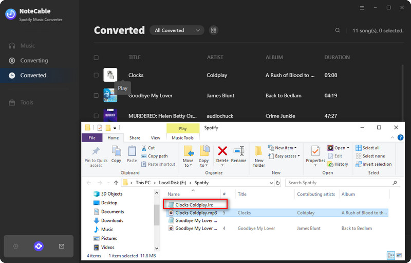Open the New item dropdown in Explorer
Viewport: 411px width, 263px height.
[x=283, y=148]
